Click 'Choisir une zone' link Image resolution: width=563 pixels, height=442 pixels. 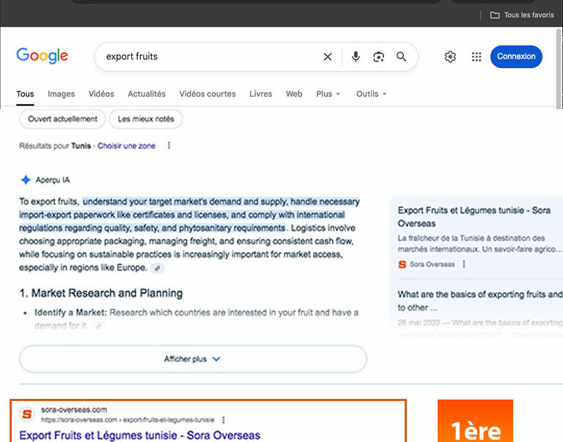[x=127, y=146]
